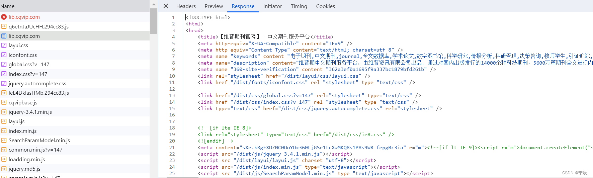Select the loadding.min.js request
This screenshot has width=593, height=178.
[x=75, y=159]
